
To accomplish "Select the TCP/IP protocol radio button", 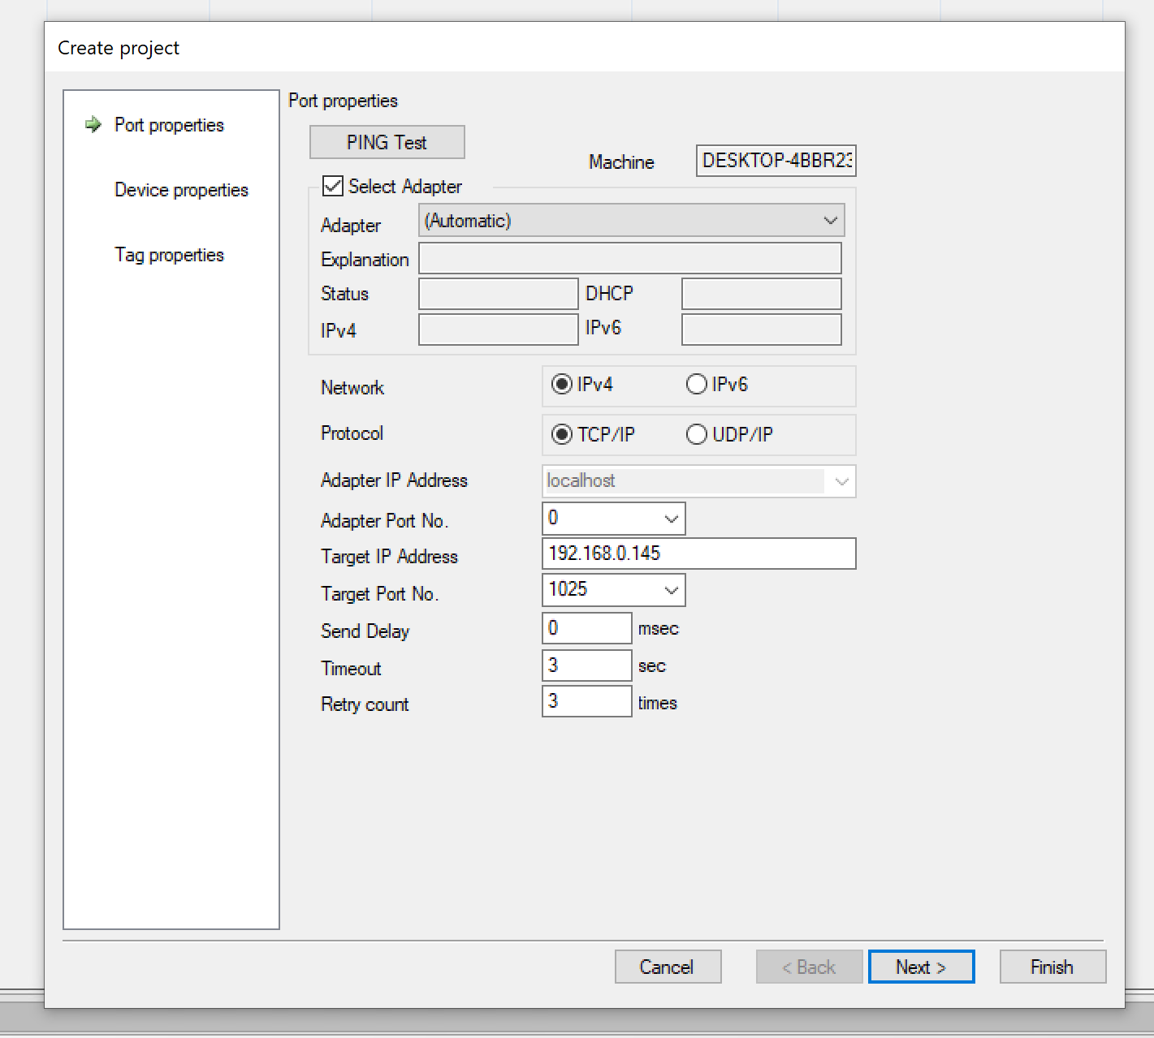I will [562, 435].
